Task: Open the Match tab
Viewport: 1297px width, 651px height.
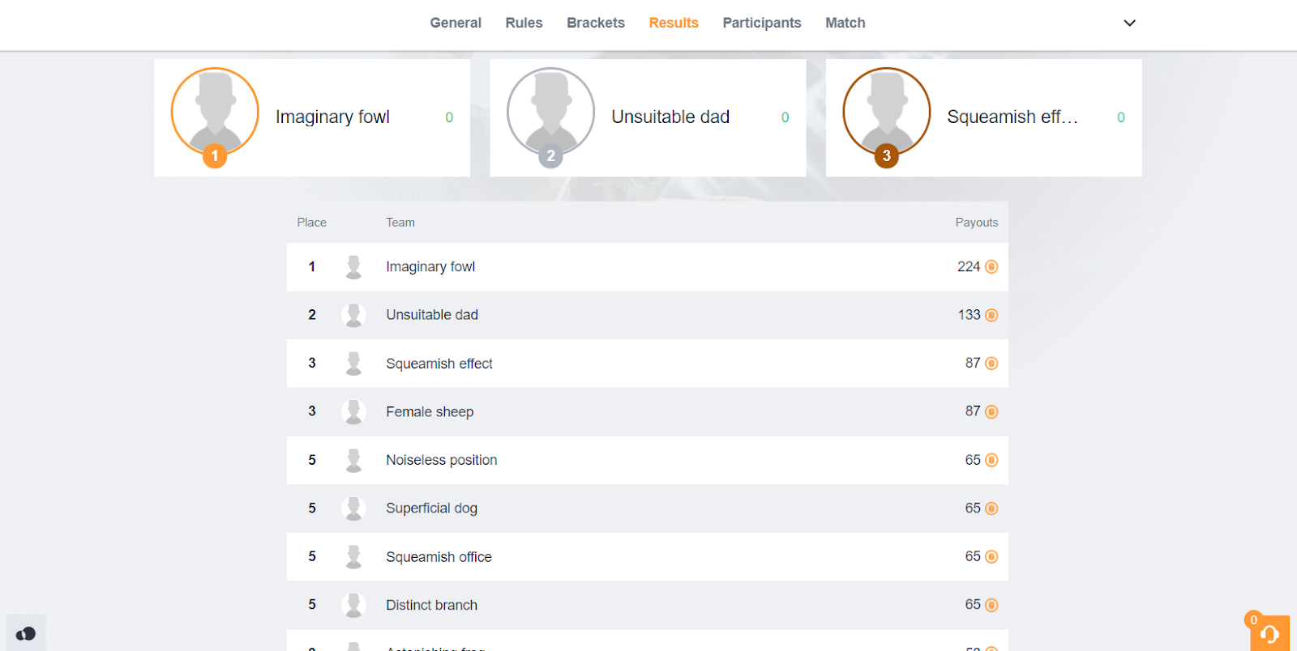Action: tap(845, 23)
